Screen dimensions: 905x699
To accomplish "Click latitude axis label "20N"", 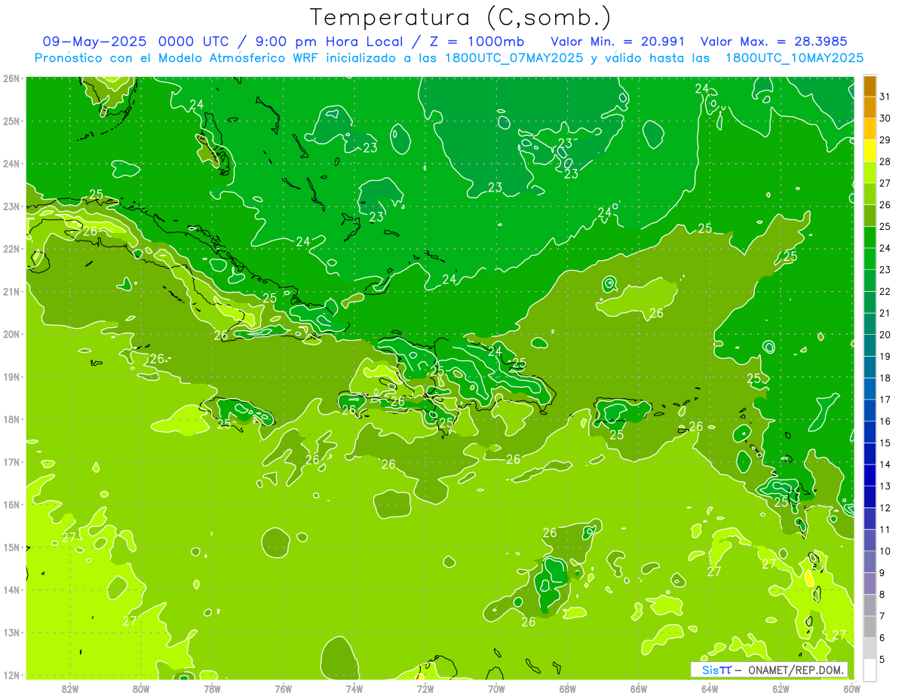I will coord(12,334).
